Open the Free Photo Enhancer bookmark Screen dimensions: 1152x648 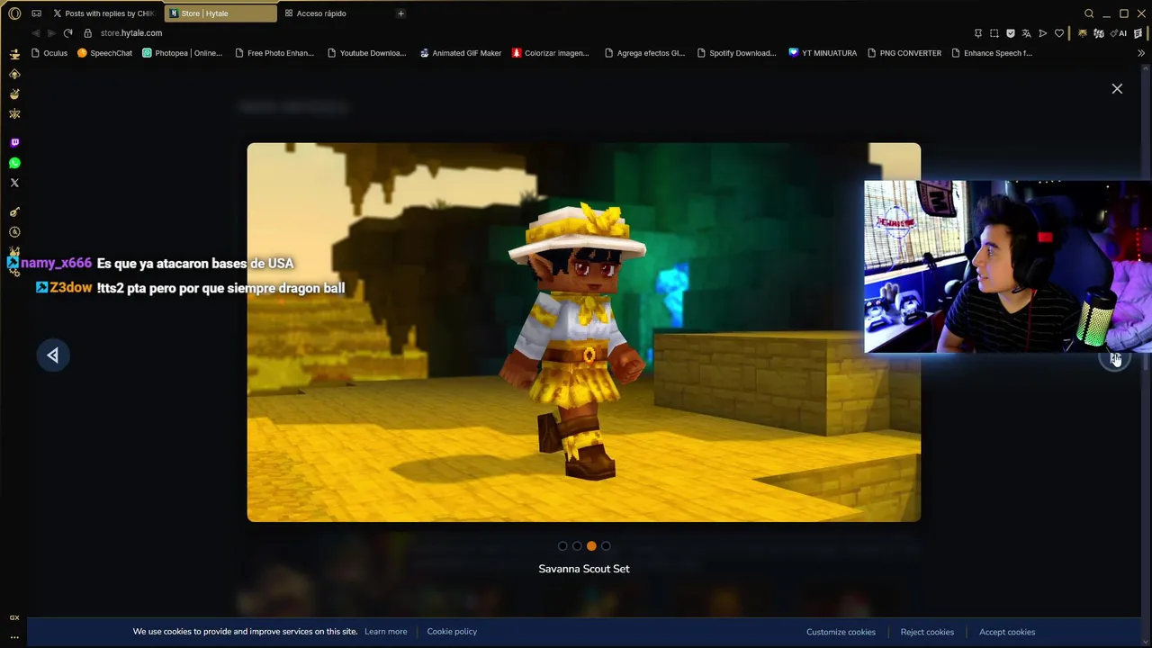[x=274, y=53]
